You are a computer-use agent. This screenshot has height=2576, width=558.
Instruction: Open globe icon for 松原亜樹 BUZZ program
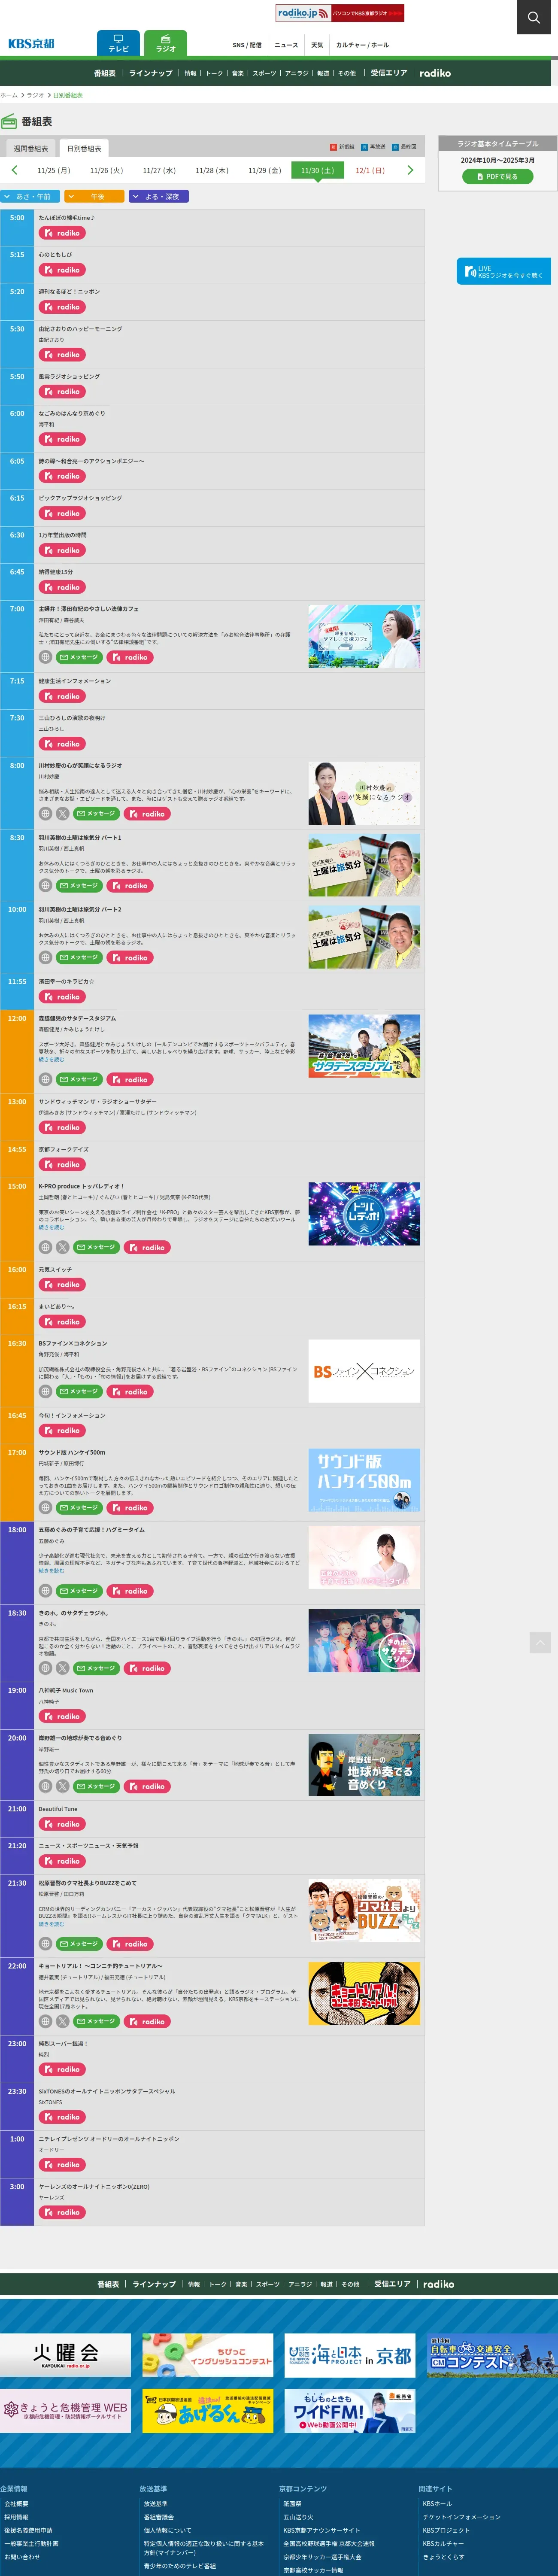click(45, 1944)
